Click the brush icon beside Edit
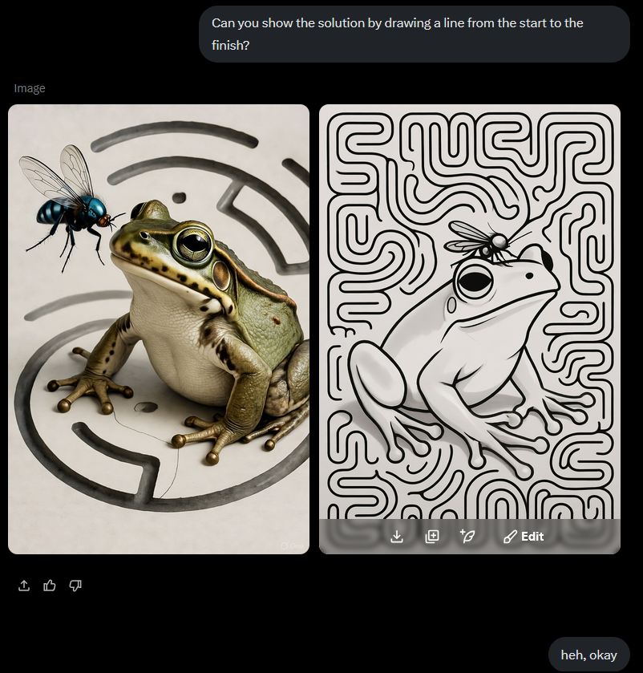This screenshot has height=673, width=643. coord(510,537)
